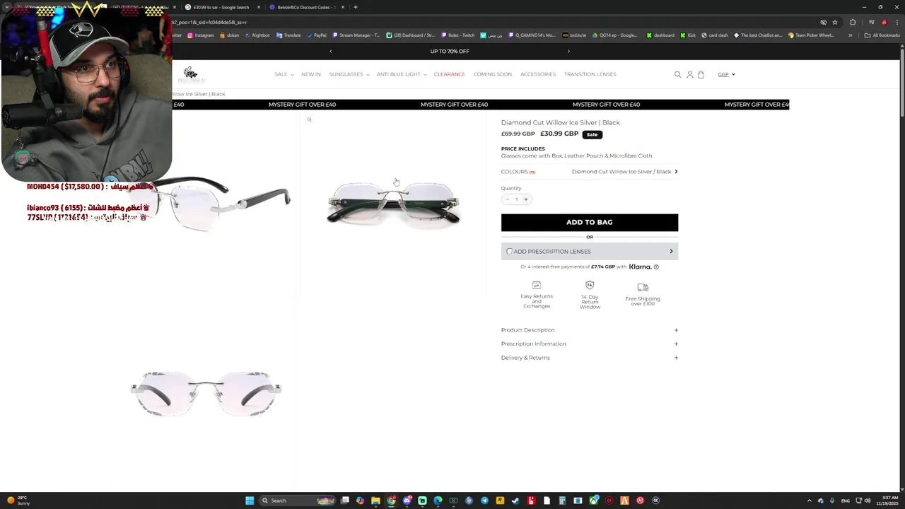Open the shopping bag icon

[701, 74]
